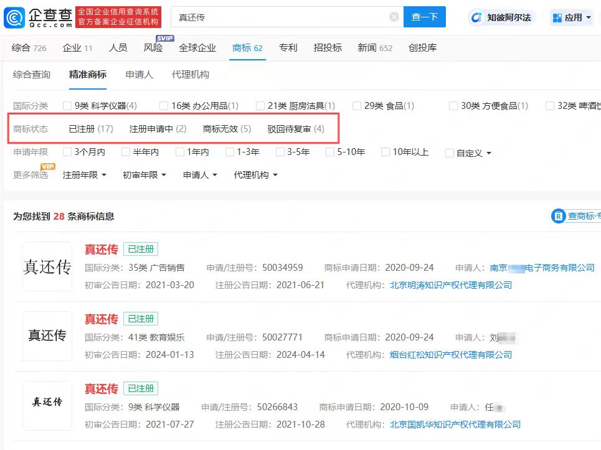
Task: Open the 初审年限 dropdown
Action: 144,175
